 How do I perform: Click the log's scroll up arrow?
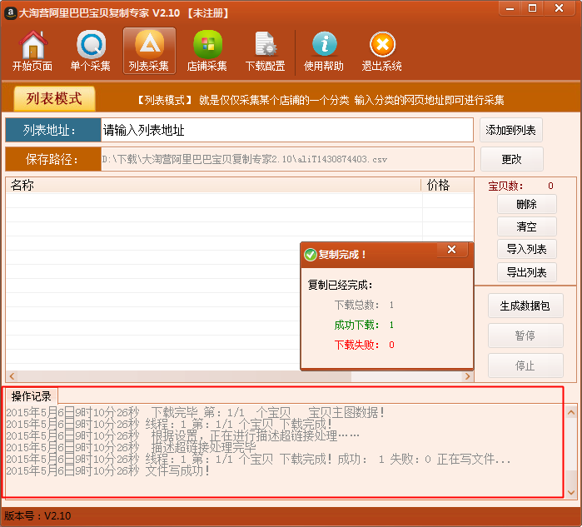coord(571,412)
